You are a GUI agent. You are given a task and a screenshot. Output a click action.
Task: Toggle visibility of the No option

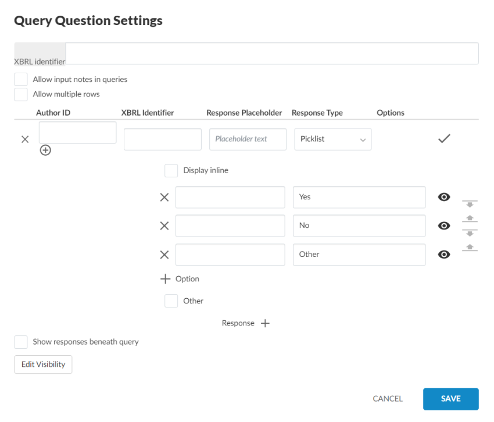(x=444, y=226)
